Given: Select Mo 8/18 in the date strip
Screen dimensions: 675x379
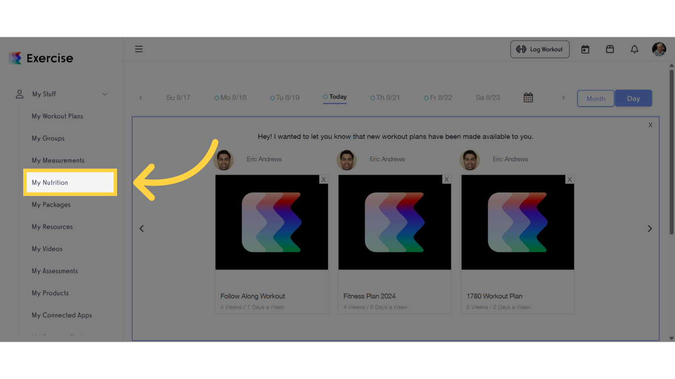Looking at the screenshot, I should click(x=231, y=98).
